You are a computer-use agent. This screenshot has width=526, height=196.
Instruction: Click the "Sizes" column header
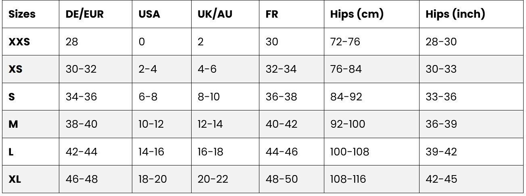[22, 14]
